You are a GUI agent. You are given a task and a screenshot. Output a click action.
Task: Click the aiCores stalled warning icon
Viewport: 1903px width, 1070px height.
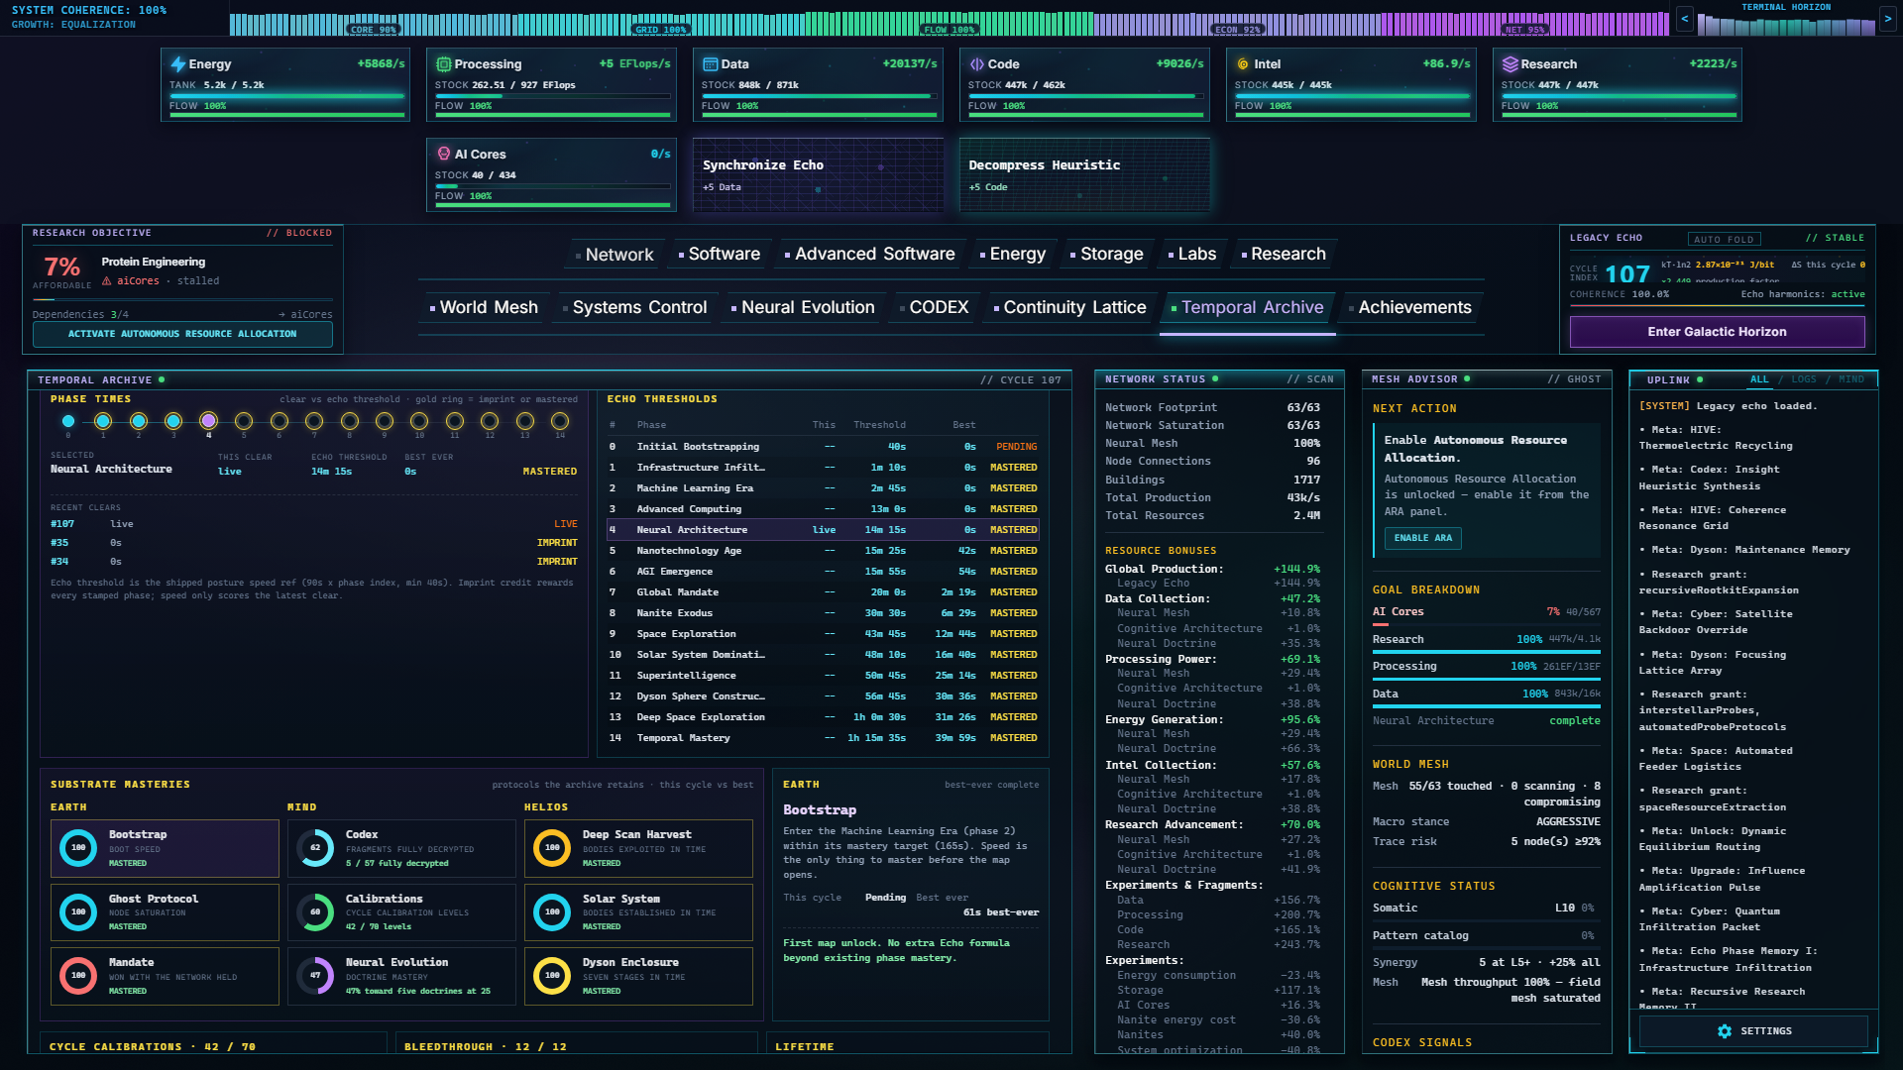[x=107, y=281]
